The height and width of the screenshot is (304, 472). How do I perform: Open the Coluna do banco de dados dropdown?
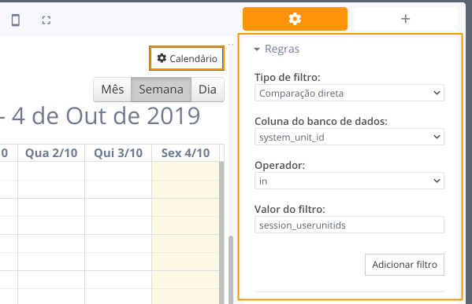[349, 137]
